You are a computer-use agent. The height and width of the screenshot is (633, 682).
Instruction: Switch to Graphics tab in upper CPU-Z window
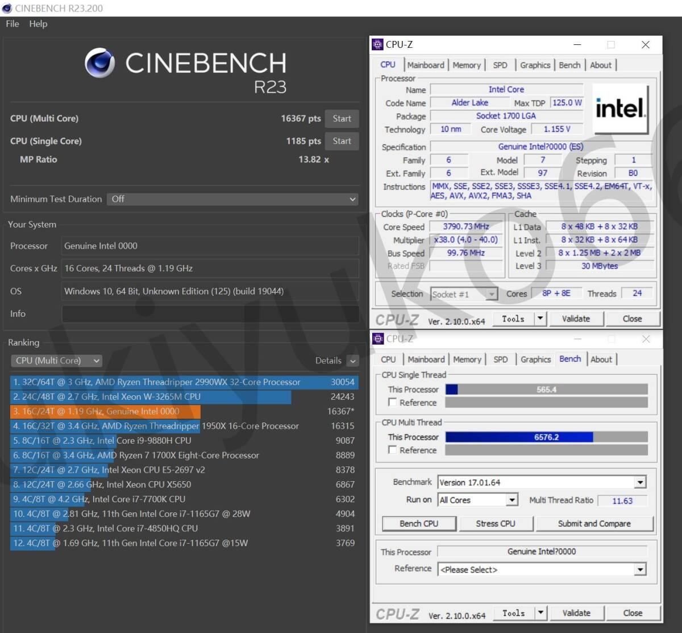tap(535, 65)
